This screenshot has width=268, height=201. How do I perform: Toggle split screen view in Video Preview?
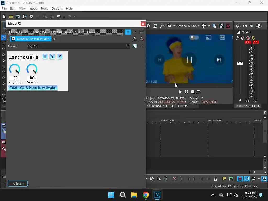coord(169,26)
